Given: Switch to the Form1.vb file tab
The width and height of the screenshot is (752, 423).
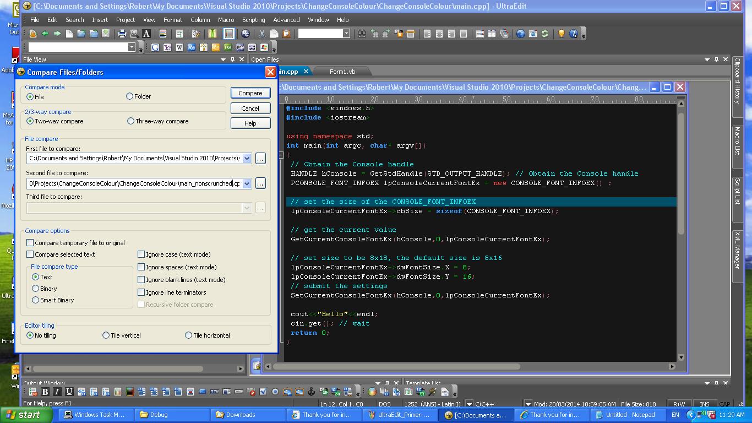Looking at the screenshot, I should click(x=342, y=72).
